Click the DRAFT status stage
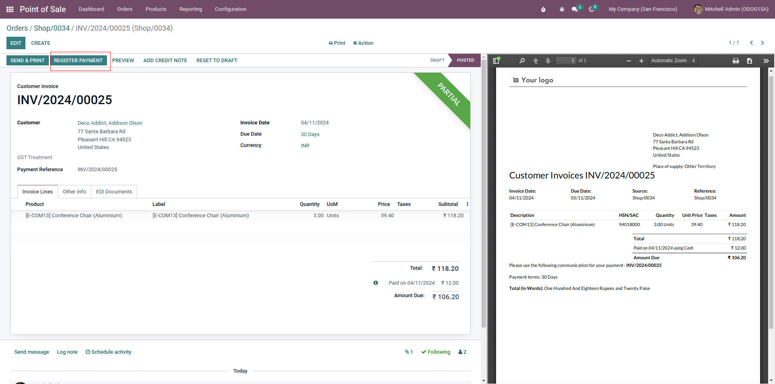The width and height of the screenshot is (775, 384). point(437,61)
